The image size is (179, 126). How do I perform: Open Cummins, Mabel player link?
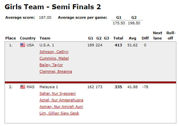point(54,58)
